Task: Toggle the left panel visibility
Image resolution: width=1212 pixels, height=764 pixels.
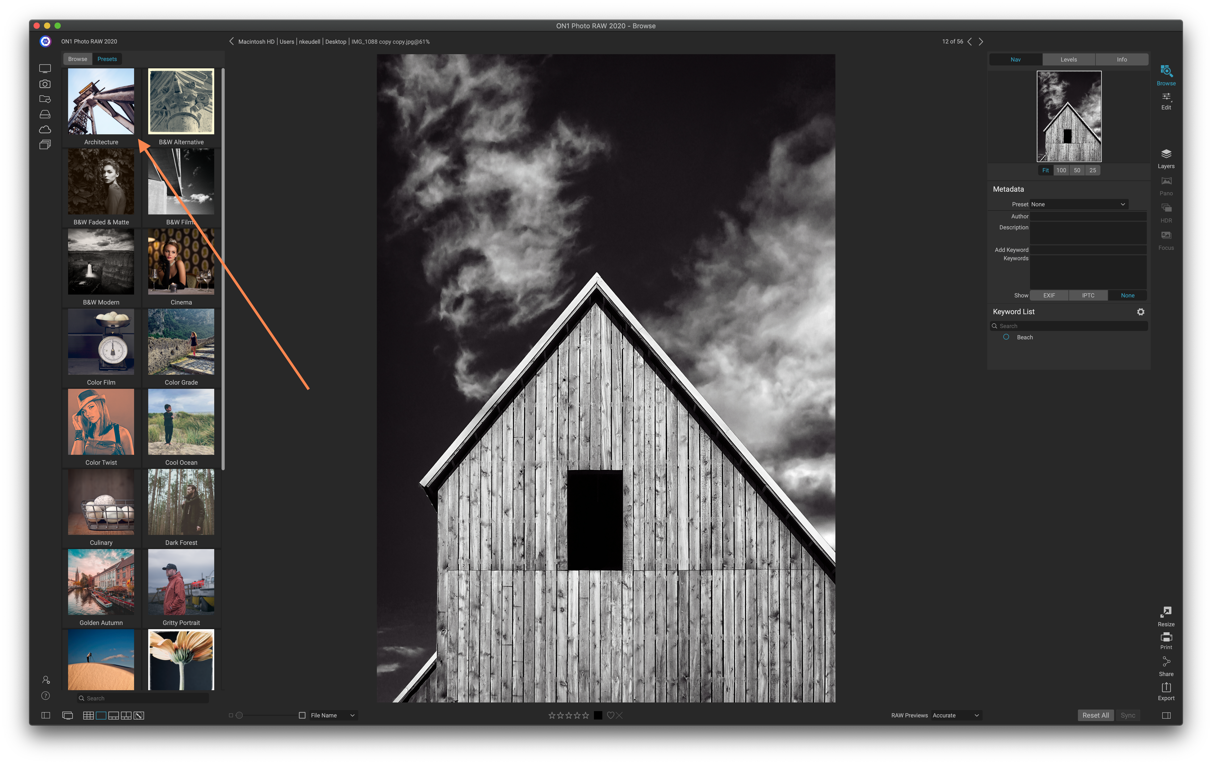Action: (46, 715)
